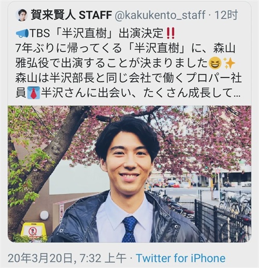Image resolution: width=259 pixels, height=268 pixels.
Task: Open the 賀来賢人 STAFF profile avatar
Action: tap(22, 15)
